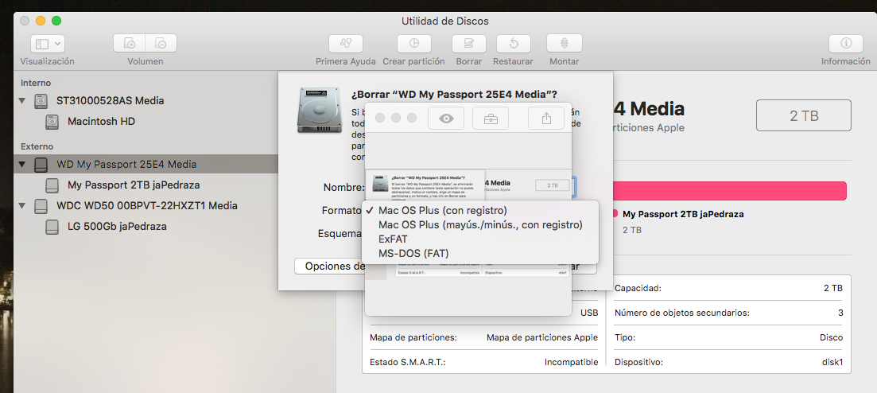
Task: Run Primera Ayuda first aid tool
Action: 346,44
